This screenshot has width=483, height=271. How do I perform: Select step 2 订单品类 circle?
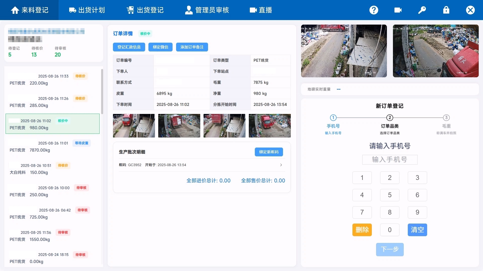click(390, 117)
